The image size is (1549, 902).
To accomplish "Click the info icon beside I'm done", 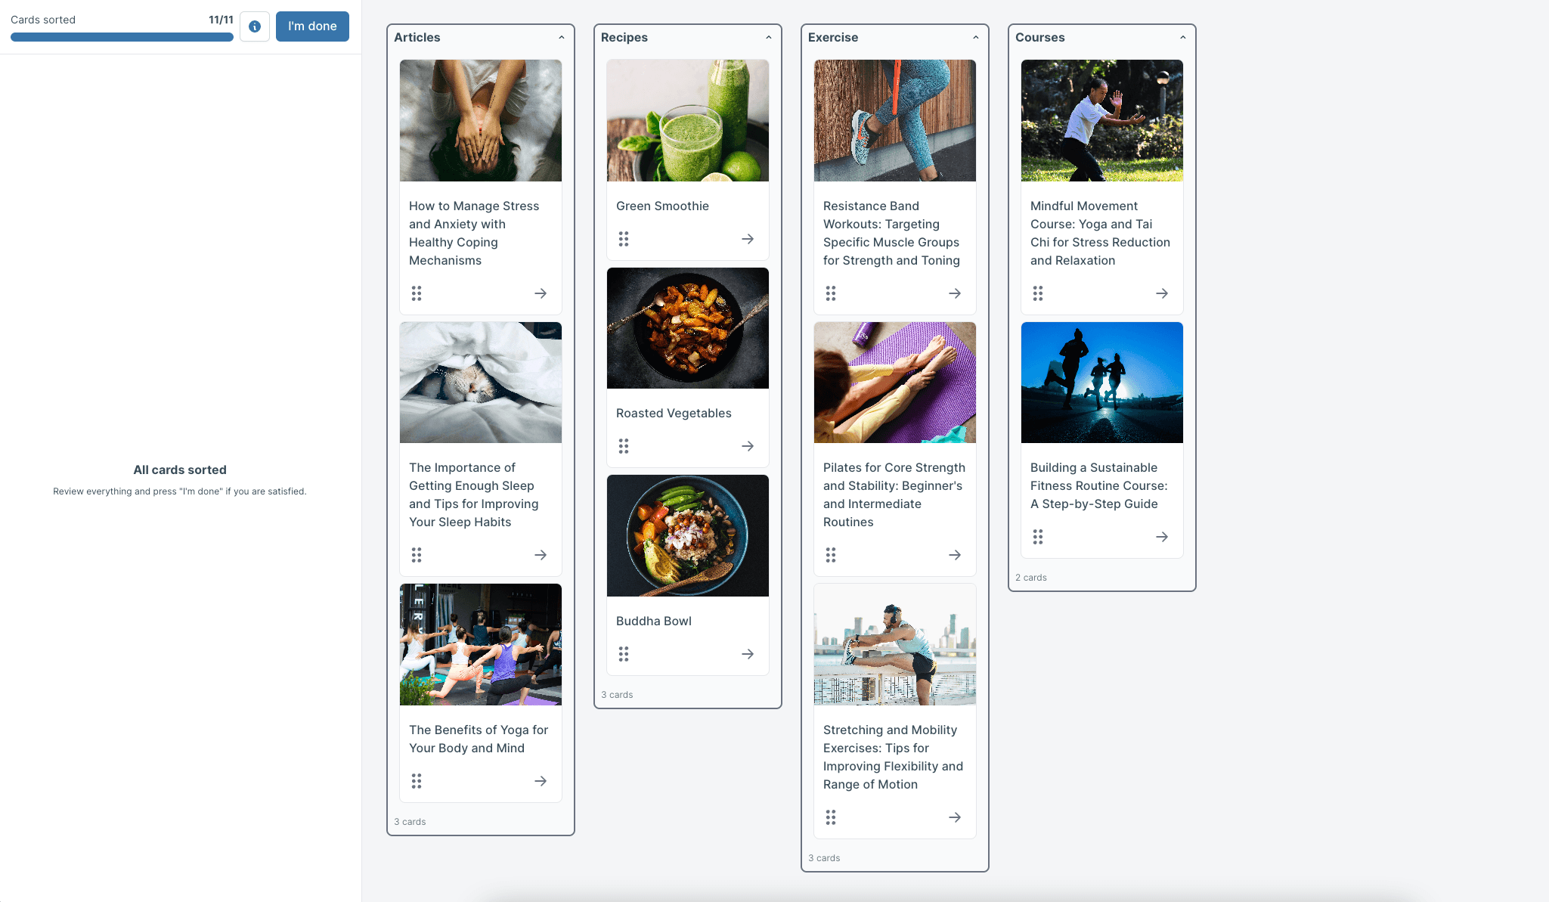I will pyautogui.click(x=255, y=26).
